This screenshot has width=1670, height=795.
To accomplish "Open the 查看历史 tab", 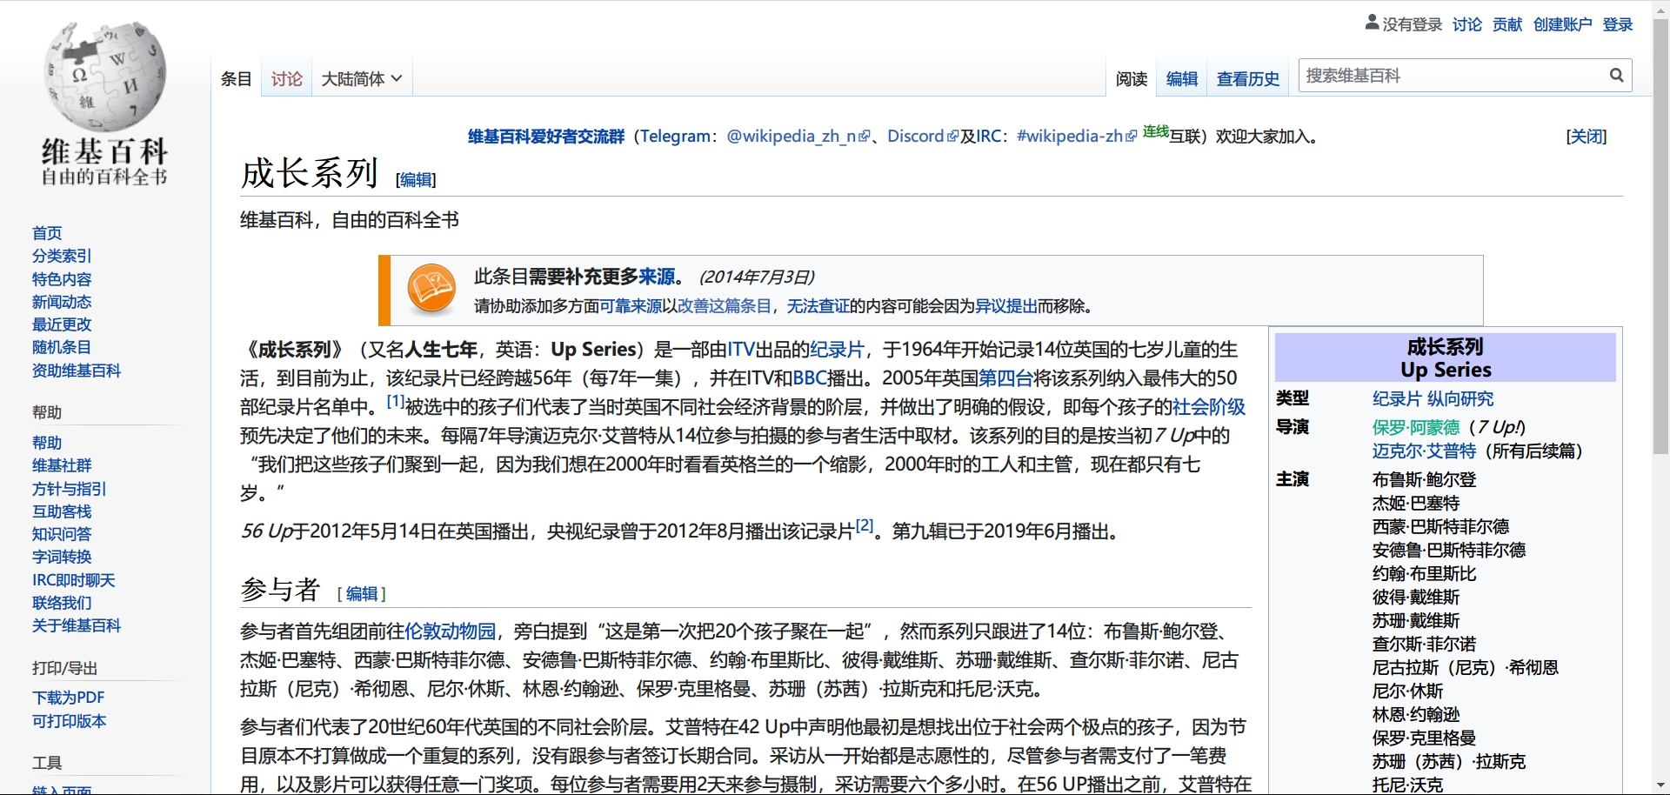I will click(x=1247, y=79).
